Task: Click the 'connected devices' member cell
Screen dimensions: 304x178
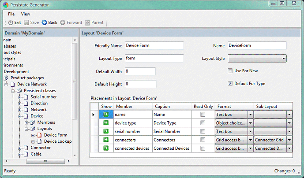Action: coord(132,148)
